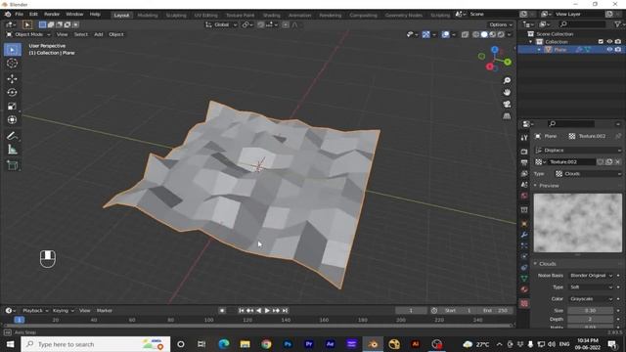Unlink Texture.002 with the X icon
The width and height of the screenshot is (626, 352).
617,162
